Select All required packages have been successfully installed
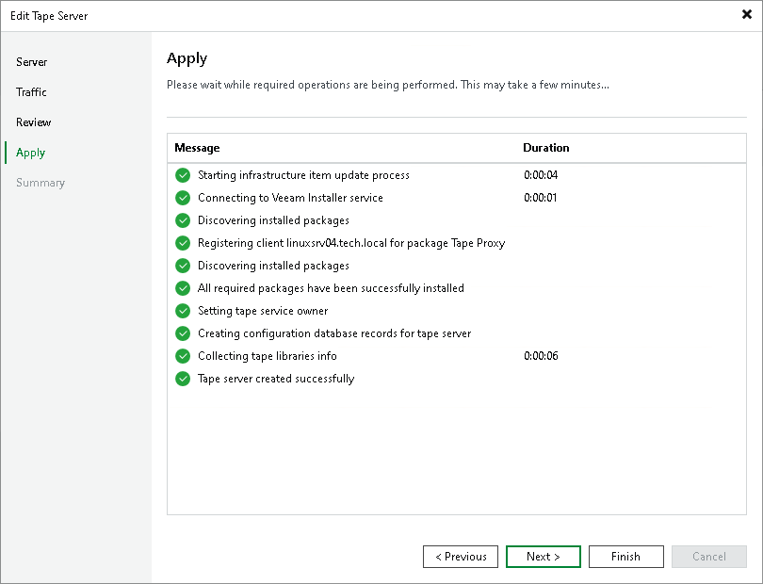The height and width of the screenshot is (584, 763). [457, 288]
